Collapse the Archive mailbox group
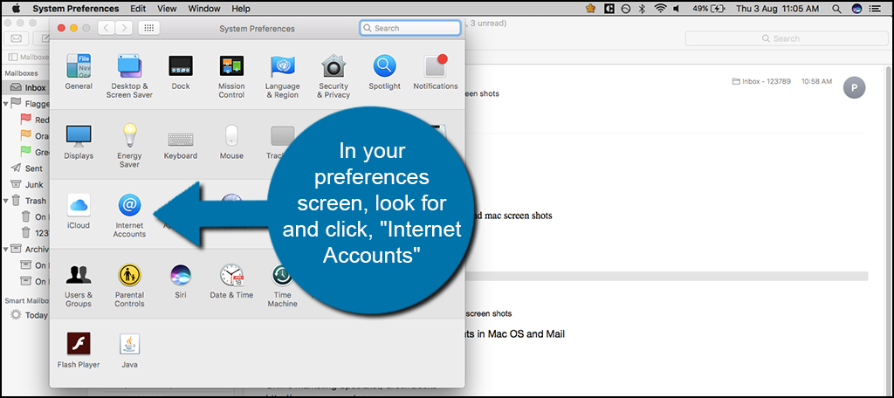 pyautogui.click(x=6, y=249)
